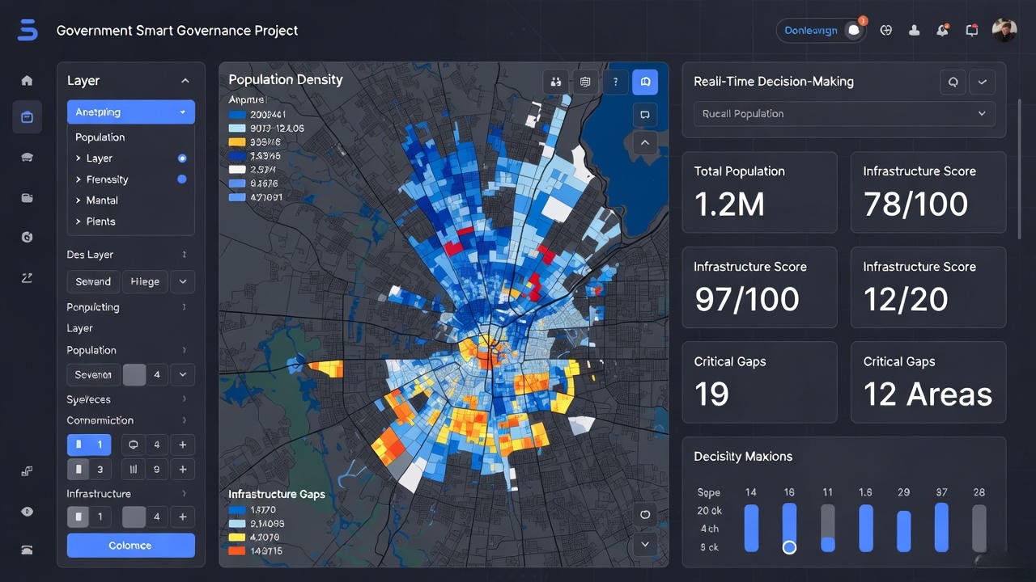Open the Rucall Population dropdown
Screen dimensions: 1036x582
(844, 113)
